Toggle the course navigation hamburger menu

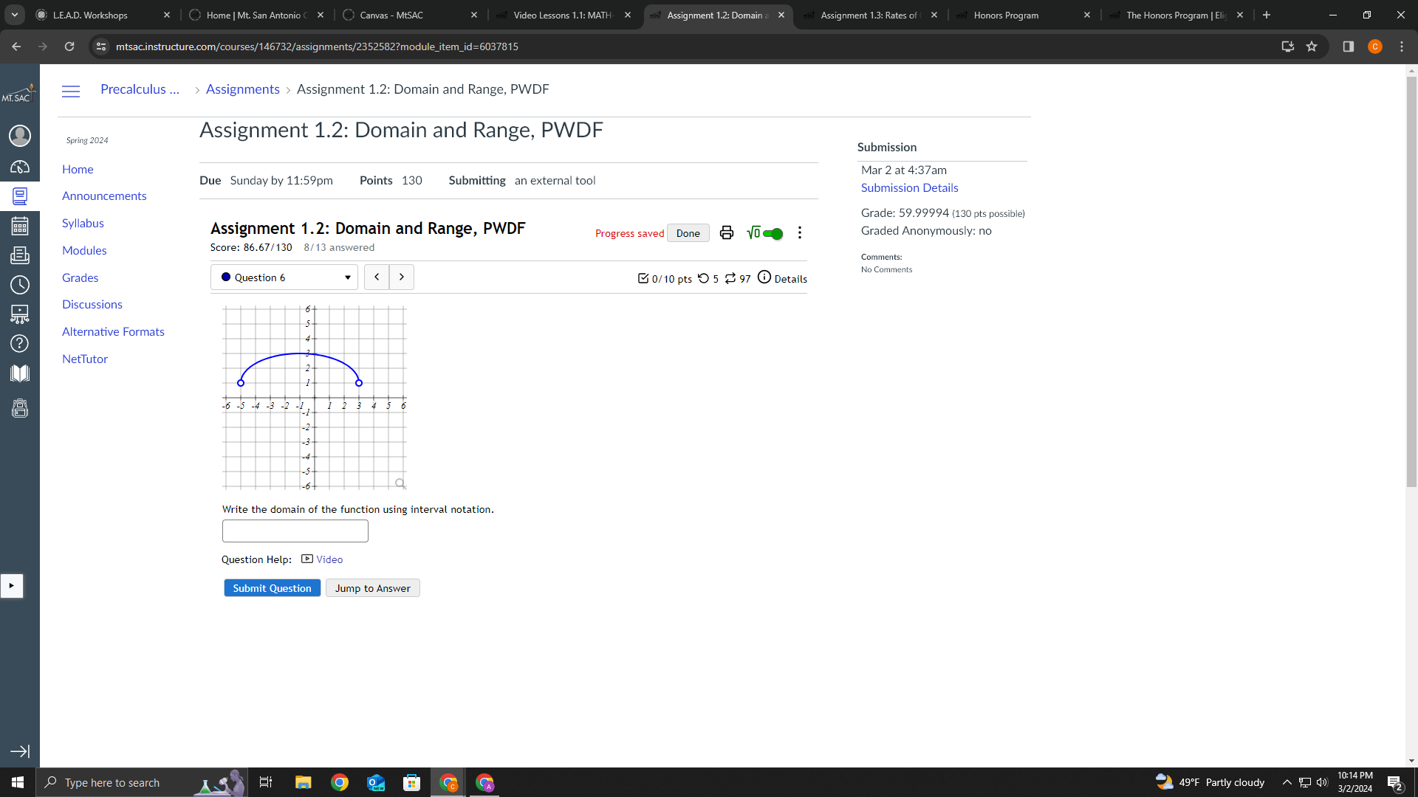tap(71, 92)
